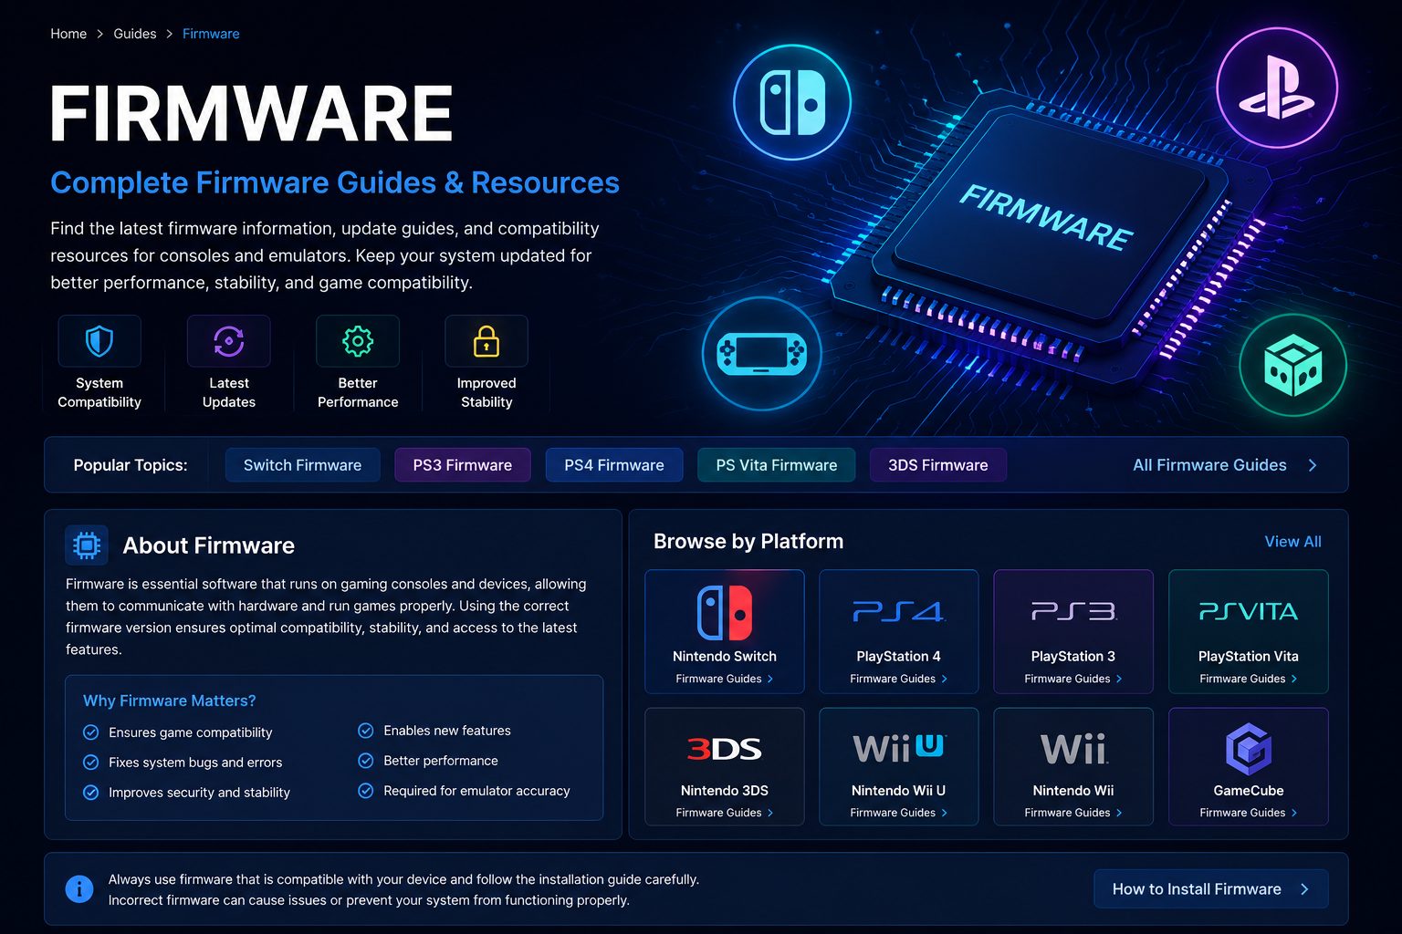The height and width of the screenshot is (934, 1402).
Task: Click the PS Vita logo in platform grid
Action: tap(1248, 611)
